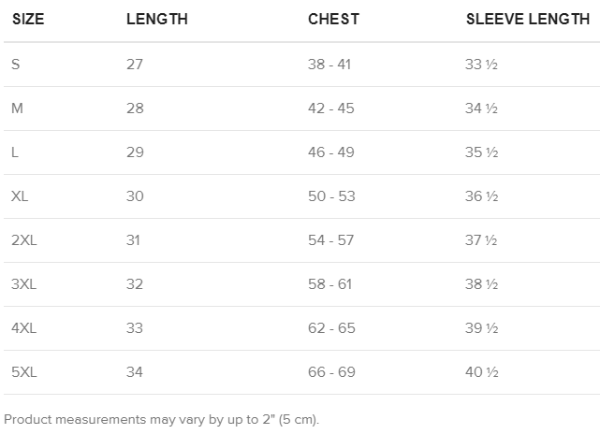Select the 3XL size row label
Viewport: 600px width, 434px height.
[23, 284]
